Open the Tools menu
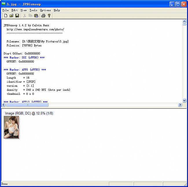Viewport: 188px width, 187px height. pyautogui.click(x=33, y=10)
